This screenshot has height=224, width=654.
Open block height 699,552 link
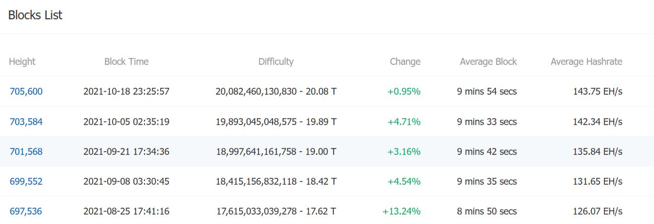pos(26,182)
